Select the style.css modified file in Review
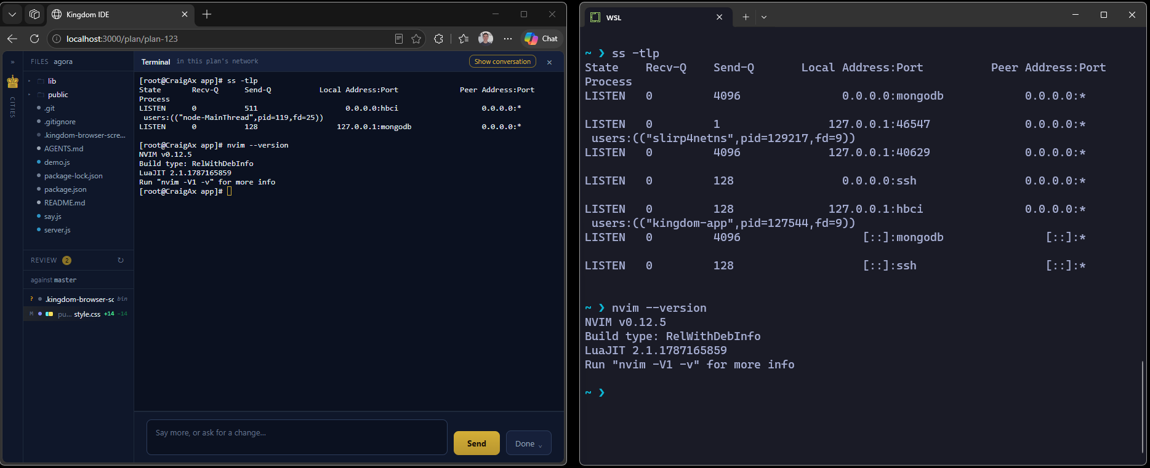1150x468 pixels. coord(78,314)
